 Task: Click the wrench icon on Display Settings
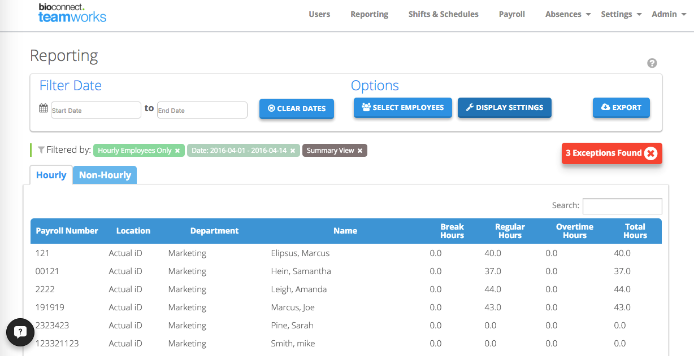(x=470, y=107)
